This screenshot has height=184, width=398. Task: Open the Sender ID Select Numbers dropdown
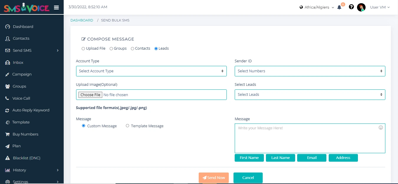point(310,71)
